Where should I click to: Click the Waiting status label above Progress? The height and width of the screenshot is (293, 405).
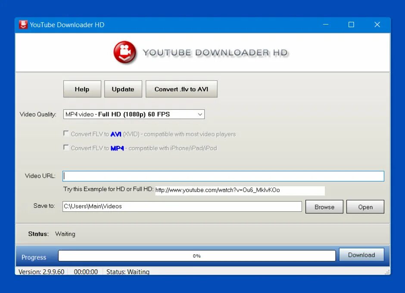click(x=65, y=234)
